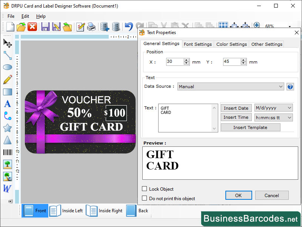Pick the Star shape tool
Image resolution: width=302 pixels, height=227 pixels.
coord(8,128)
